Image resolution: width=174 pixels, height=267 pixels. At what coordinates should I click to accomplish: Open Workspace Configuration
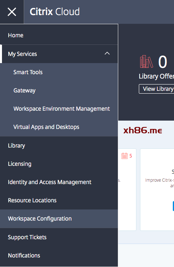point(59,219)
